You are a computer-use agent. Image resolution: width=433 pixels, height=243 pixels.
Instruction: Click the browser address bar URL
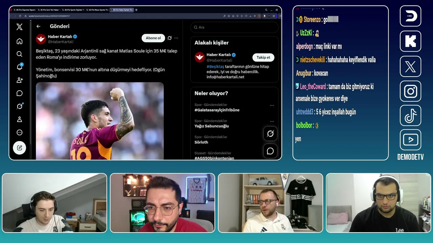49,16
